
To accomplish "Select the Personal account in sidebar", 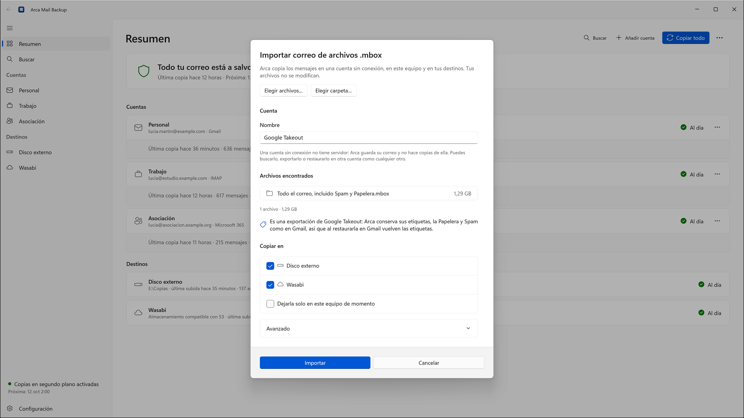I will [x=57, y=90].
